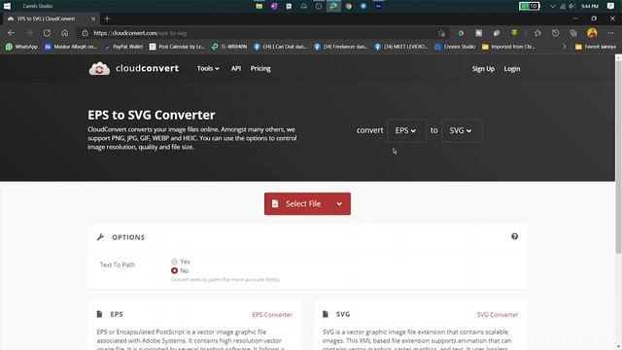This screenshot has width=622, height=350.
Task: Click the EPS to SVG Converter heading
Action: (152, 115)
